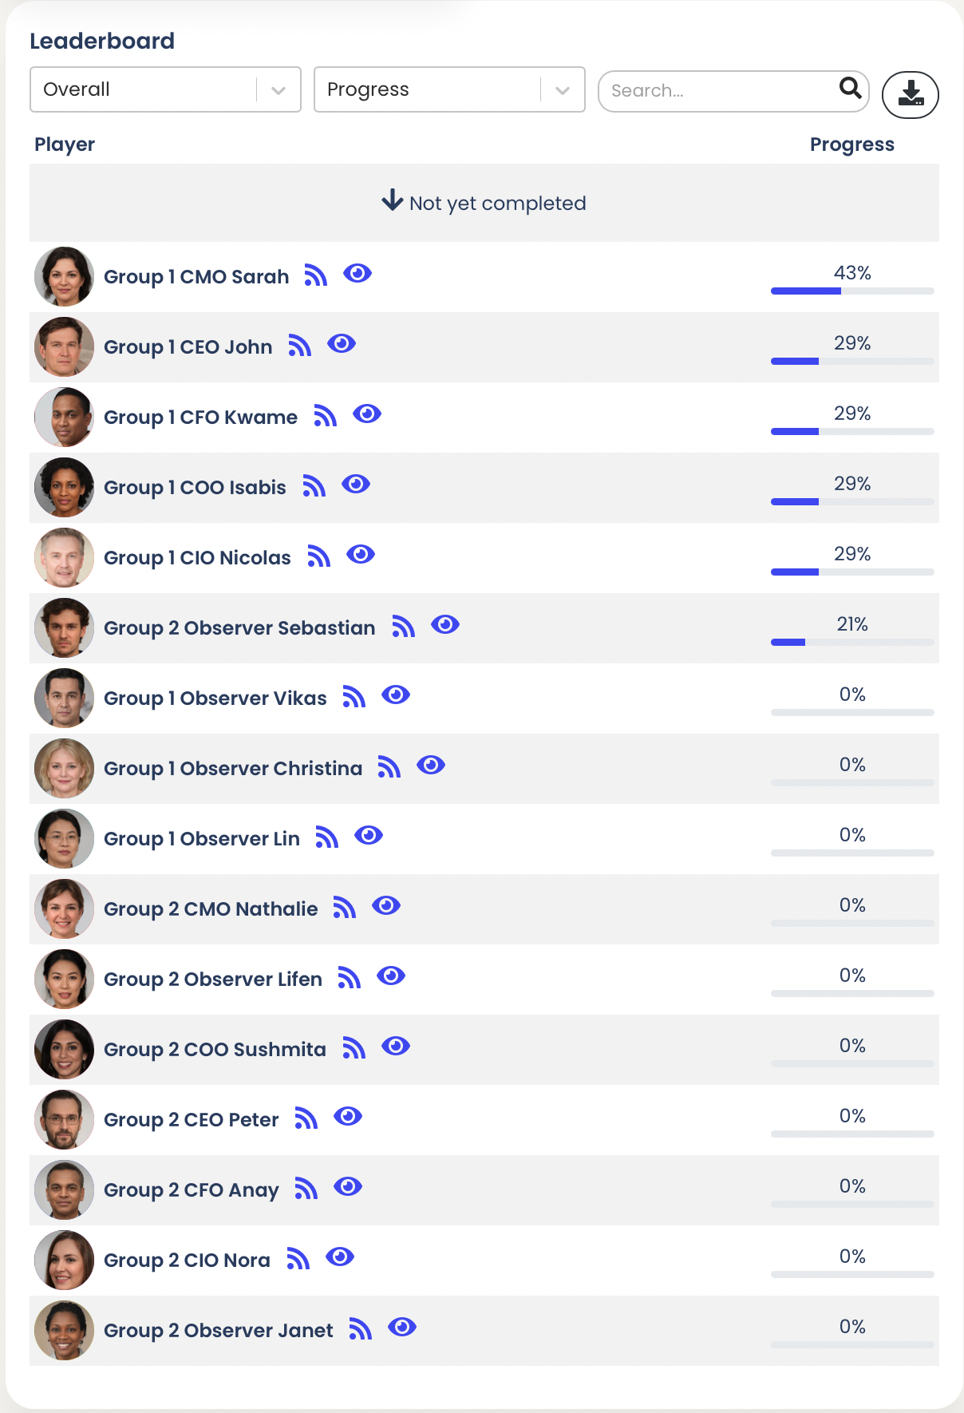This screenshot has height=1413, width=964.
Task: Click the download export icon
Action: (909, 93)
